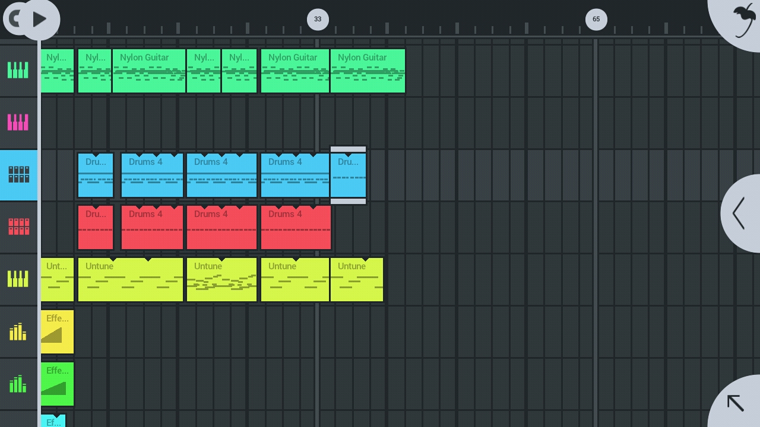
Task: Select the red drum pad track icon
Action: pyautogui.click(x=18, y=227)
